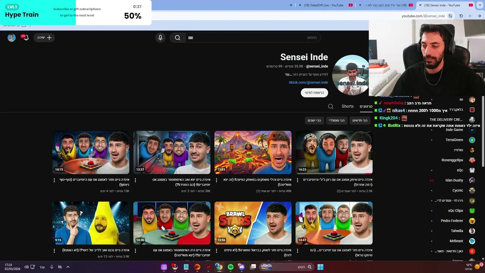Viewport: 485px width, 273px height.
Task: Click the יצירה create button
Action: [x=44, y=38]
